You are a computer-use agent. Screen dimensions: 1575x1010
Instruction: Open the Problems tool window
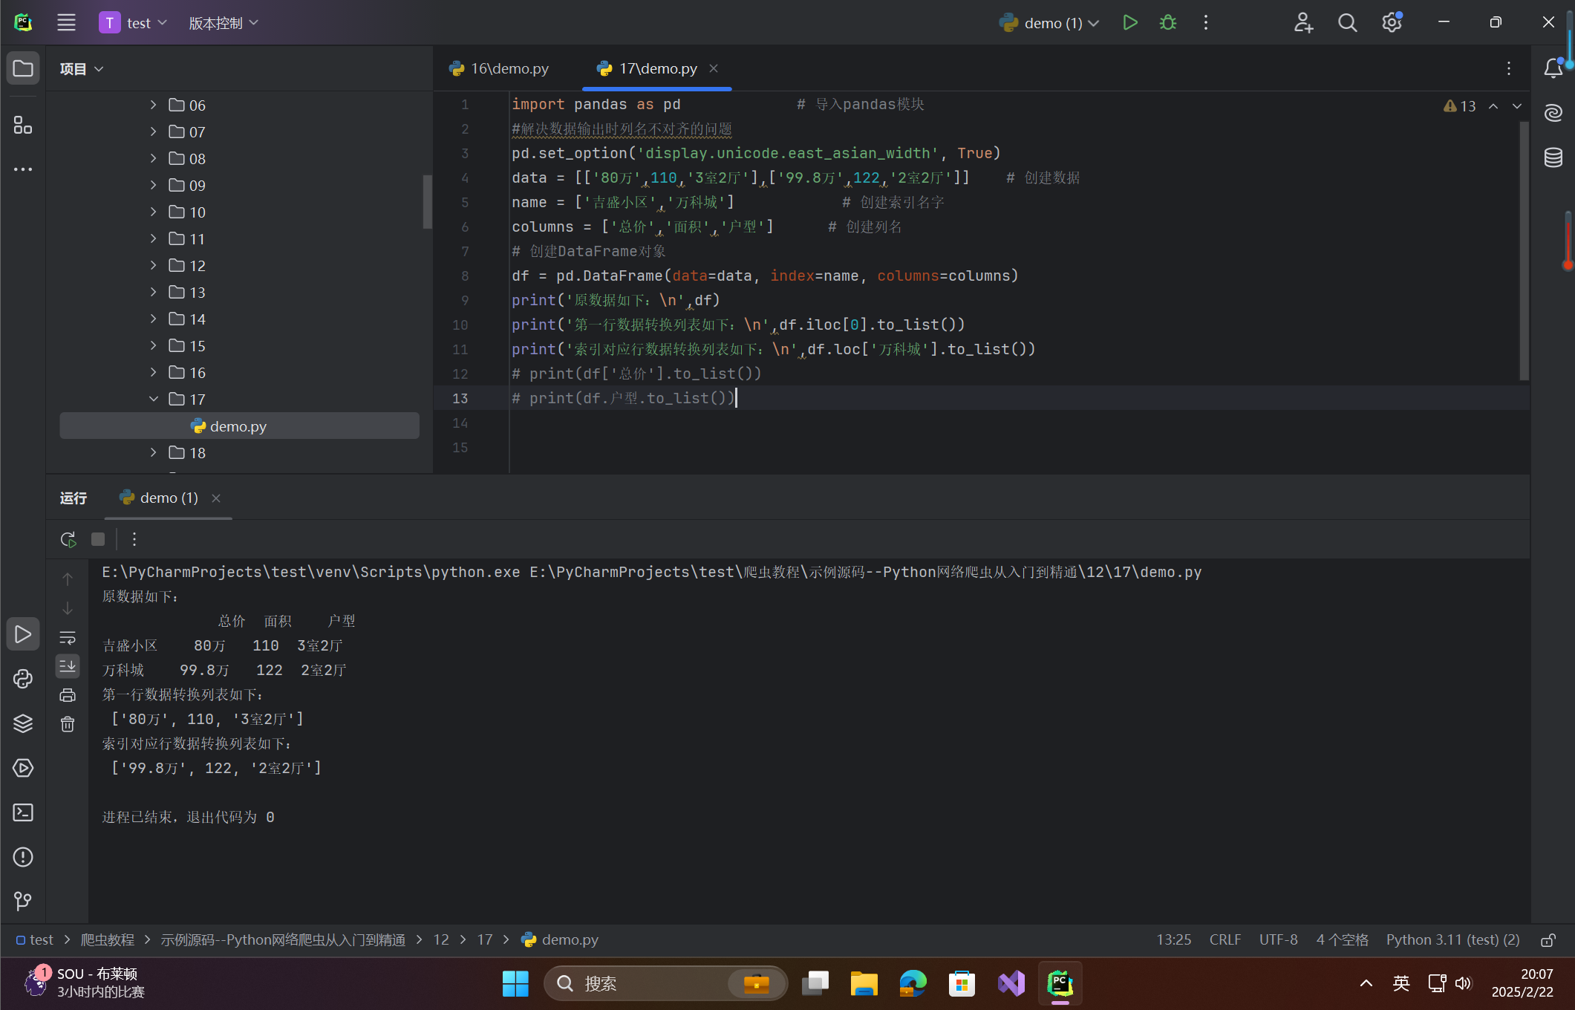(x=23, y=857)
